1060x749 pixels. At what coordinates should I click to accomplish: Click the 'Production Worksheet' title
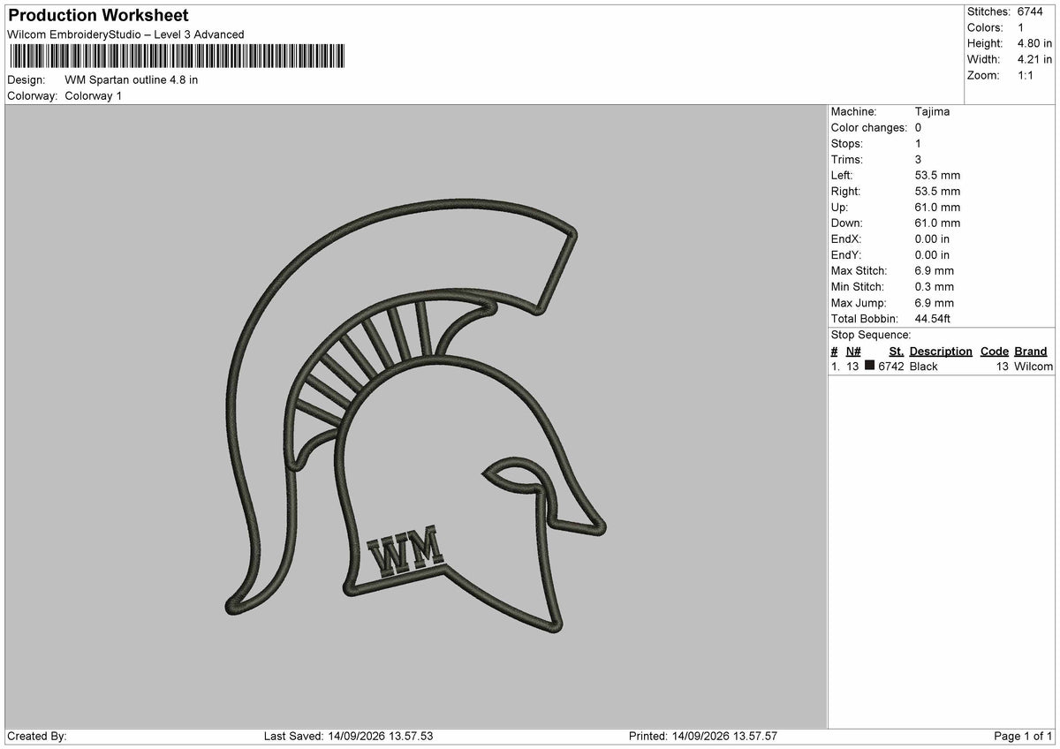(98, 16)
